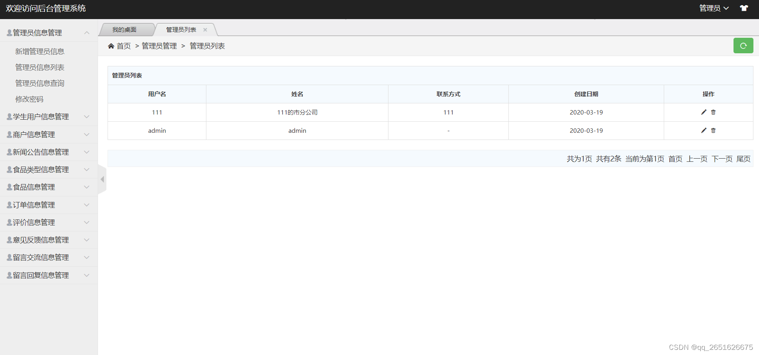Expand 新闻公告信息管理 chevron
Viewport: 759px width, 355px height.
[86, 152]
